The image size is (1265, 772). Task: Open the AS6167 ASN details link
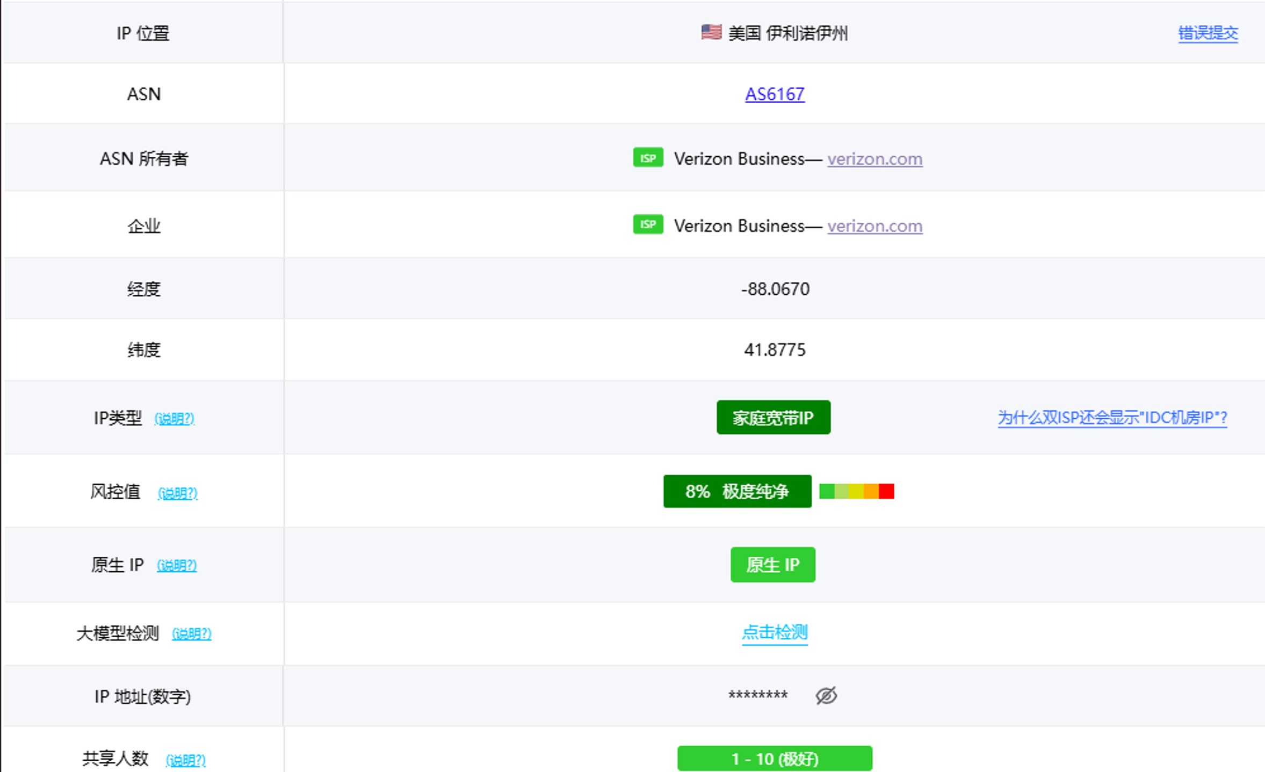point(774,93)
